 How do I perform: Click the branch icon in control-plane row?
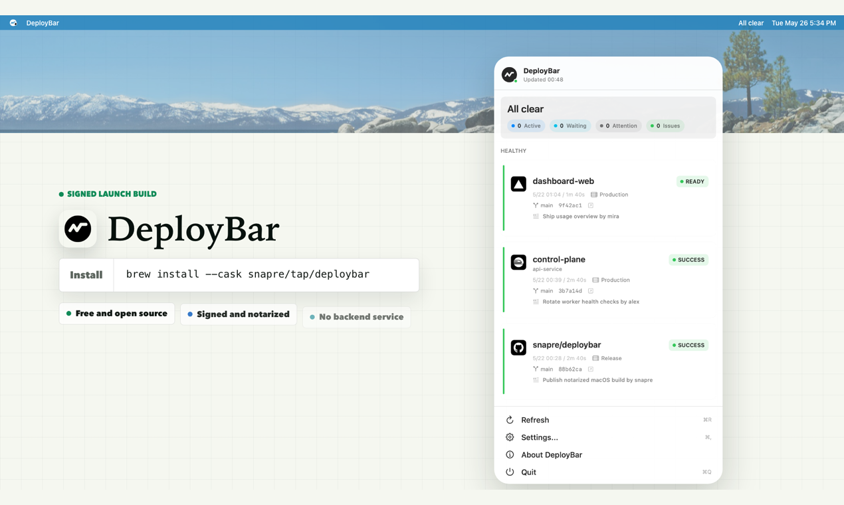[536, 291]
